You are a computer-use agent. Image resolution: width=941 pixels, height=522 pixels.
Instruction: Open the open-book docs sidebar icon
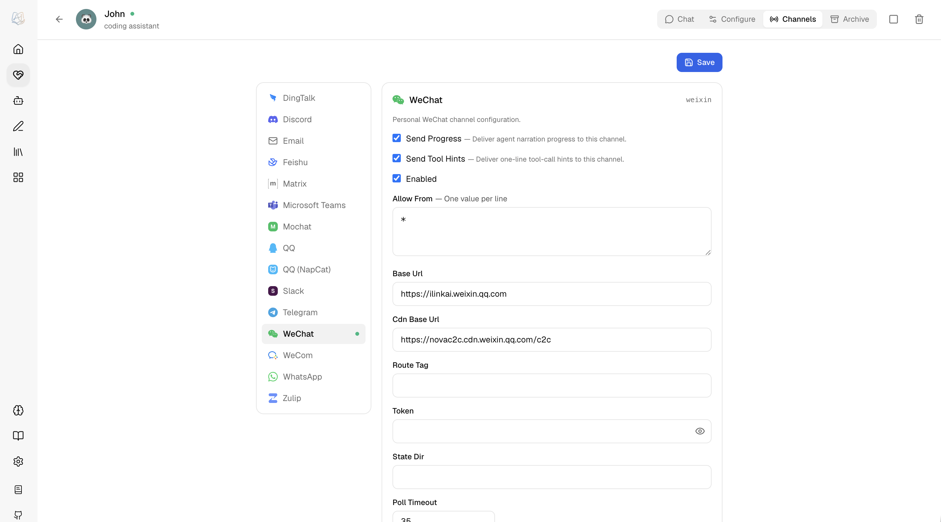click(x=18, y=436)
